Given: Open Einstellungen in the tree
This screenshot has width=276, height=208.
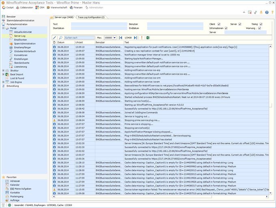Looking at the screenshot, I should pyautogui.click(x=21, y=59).
